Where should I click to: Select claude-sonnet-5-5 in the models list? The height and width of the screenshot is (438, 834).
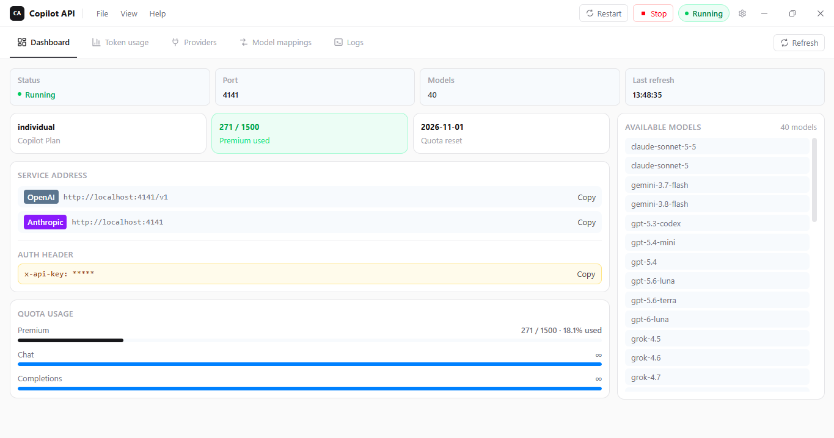point(717,146)
